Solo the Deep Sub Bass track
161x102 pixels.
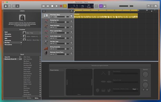[53, 27]
